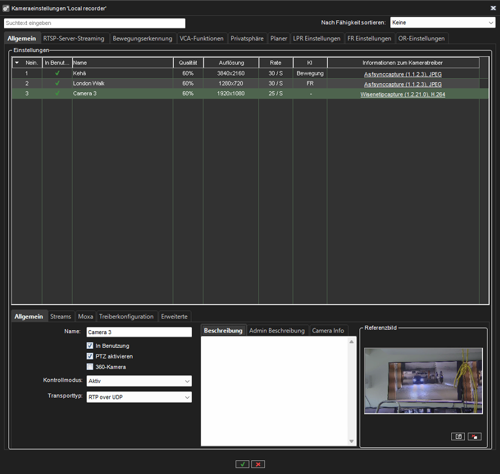This screenshot has width=500, height=474.
Task: Click the 1280x720 resolution cell
Action: [231, 84]
